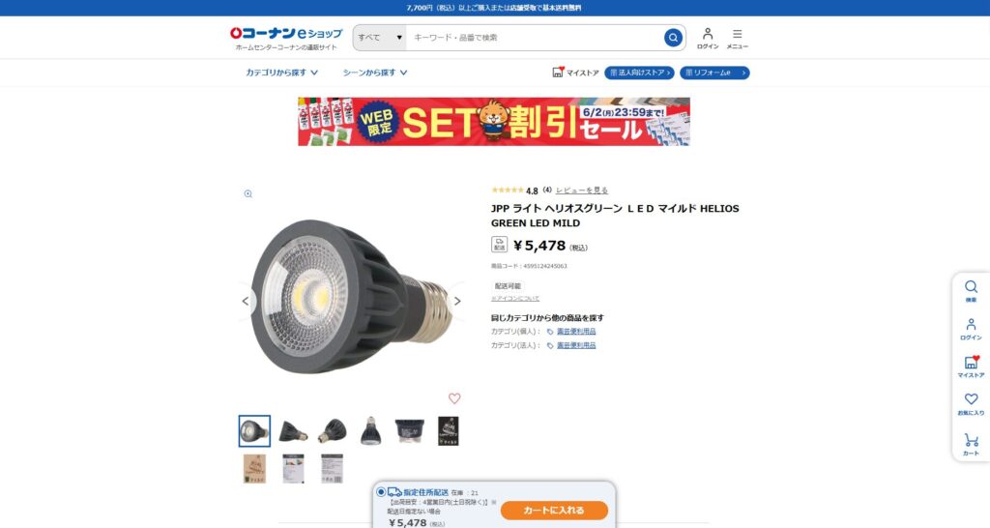Screen dimensions: 990x528
Task: Open 法人向けストア tab
Action: point(639,73)
